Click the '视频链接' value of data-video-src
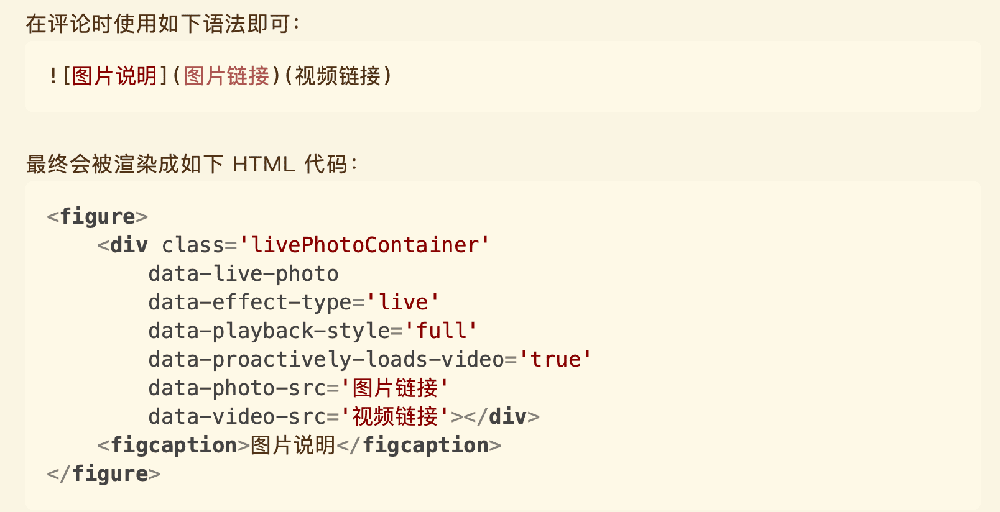1000x512 pixels. coord(395,416)
